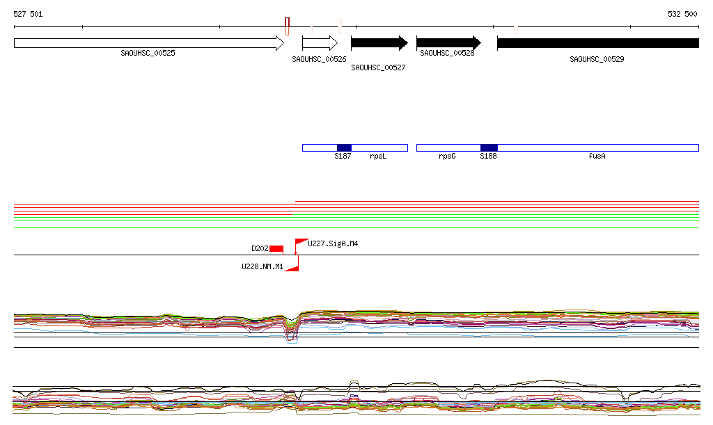This screenshot has width=713, height=425.
Task: Click the S187 label text
Action: (x=343, y=157)
